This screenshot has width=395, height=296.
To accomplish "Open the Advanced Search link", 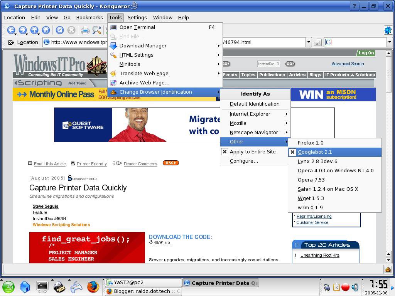I will coord(348,64).
